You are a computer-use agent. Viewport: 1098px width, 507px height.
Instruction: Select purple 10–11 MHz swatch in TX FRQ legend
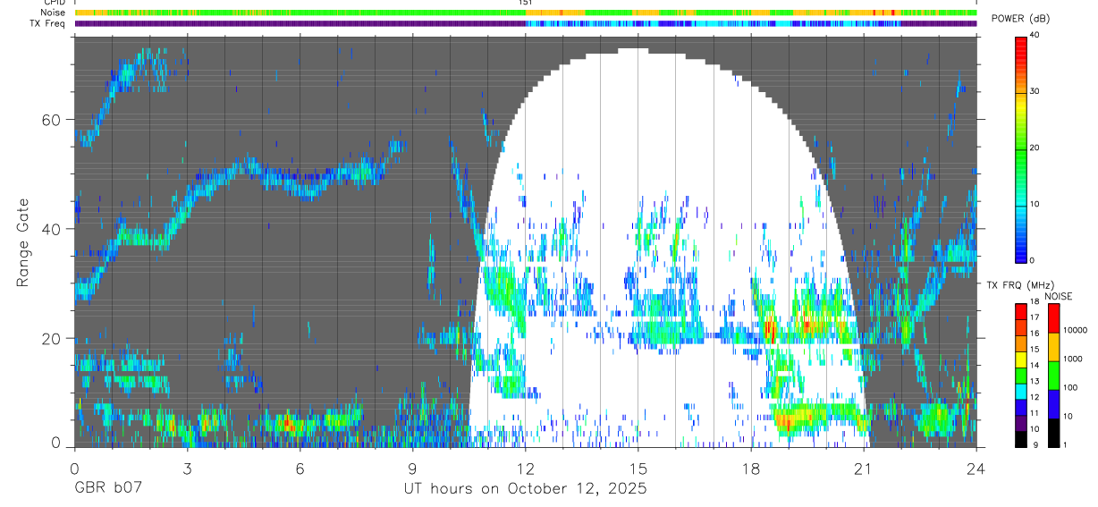coord(1020,423)
